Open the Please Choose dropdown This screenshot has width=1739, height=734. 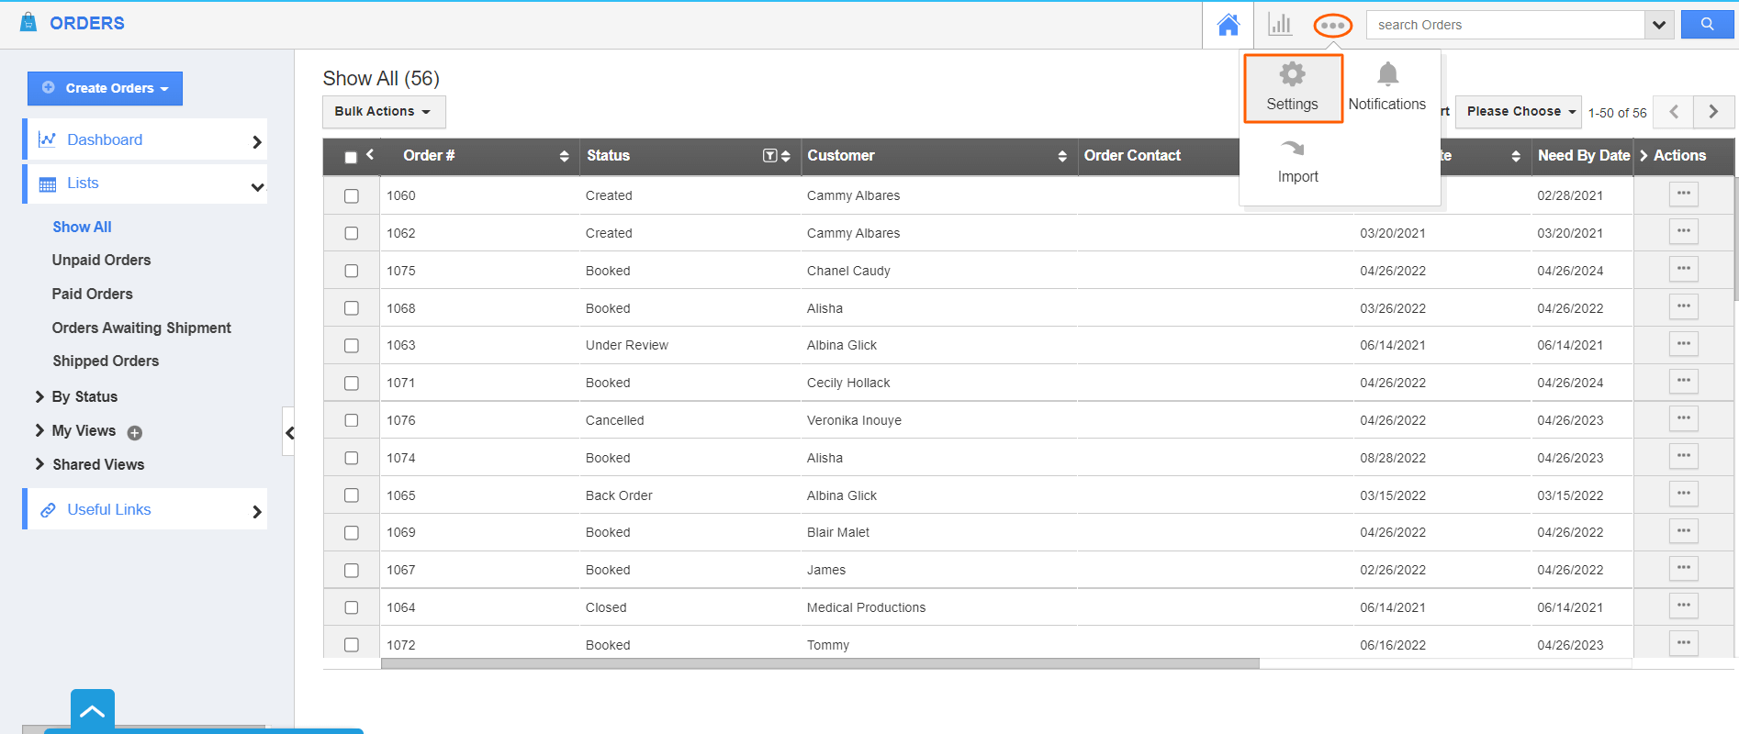pos(1518,112)
